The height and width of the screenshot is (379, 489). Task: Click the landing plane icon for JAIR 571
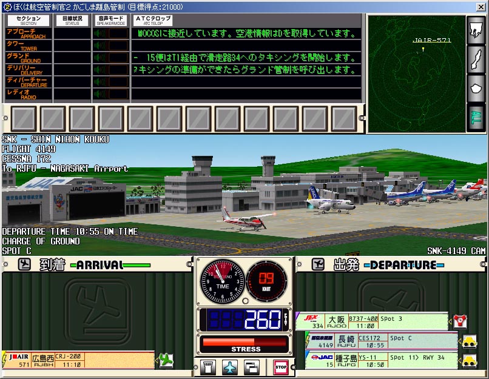pos(164,360)
